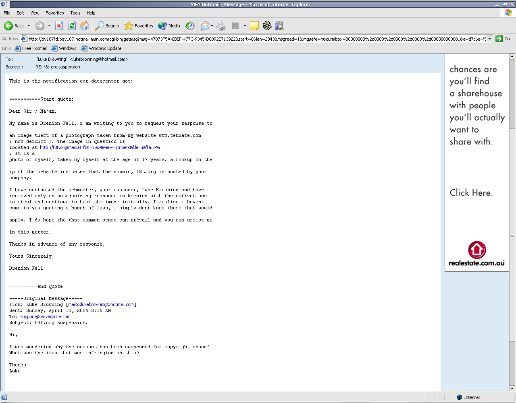Stop loading the page

59,26
